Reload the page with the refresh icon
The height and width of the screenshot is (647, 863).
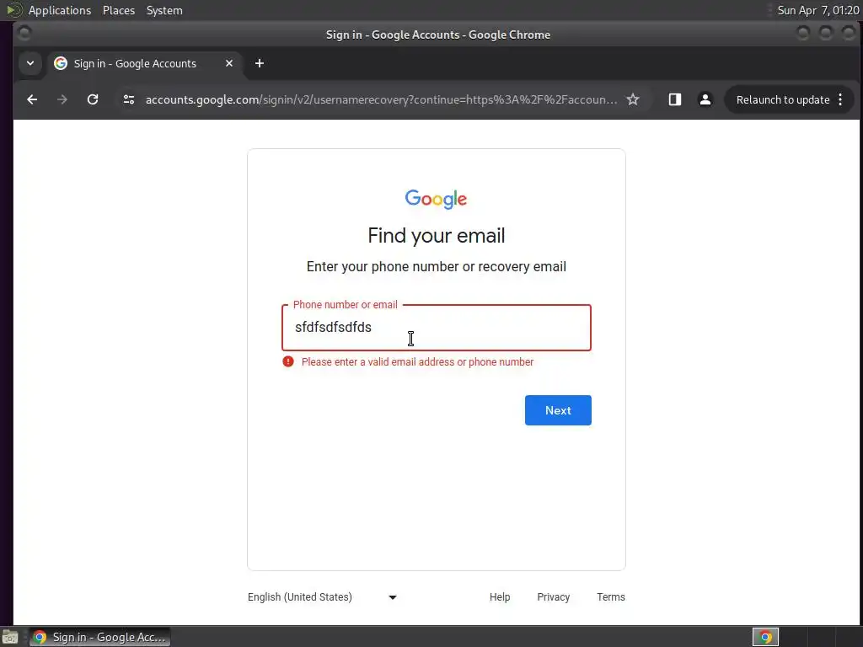click(93, 99)
